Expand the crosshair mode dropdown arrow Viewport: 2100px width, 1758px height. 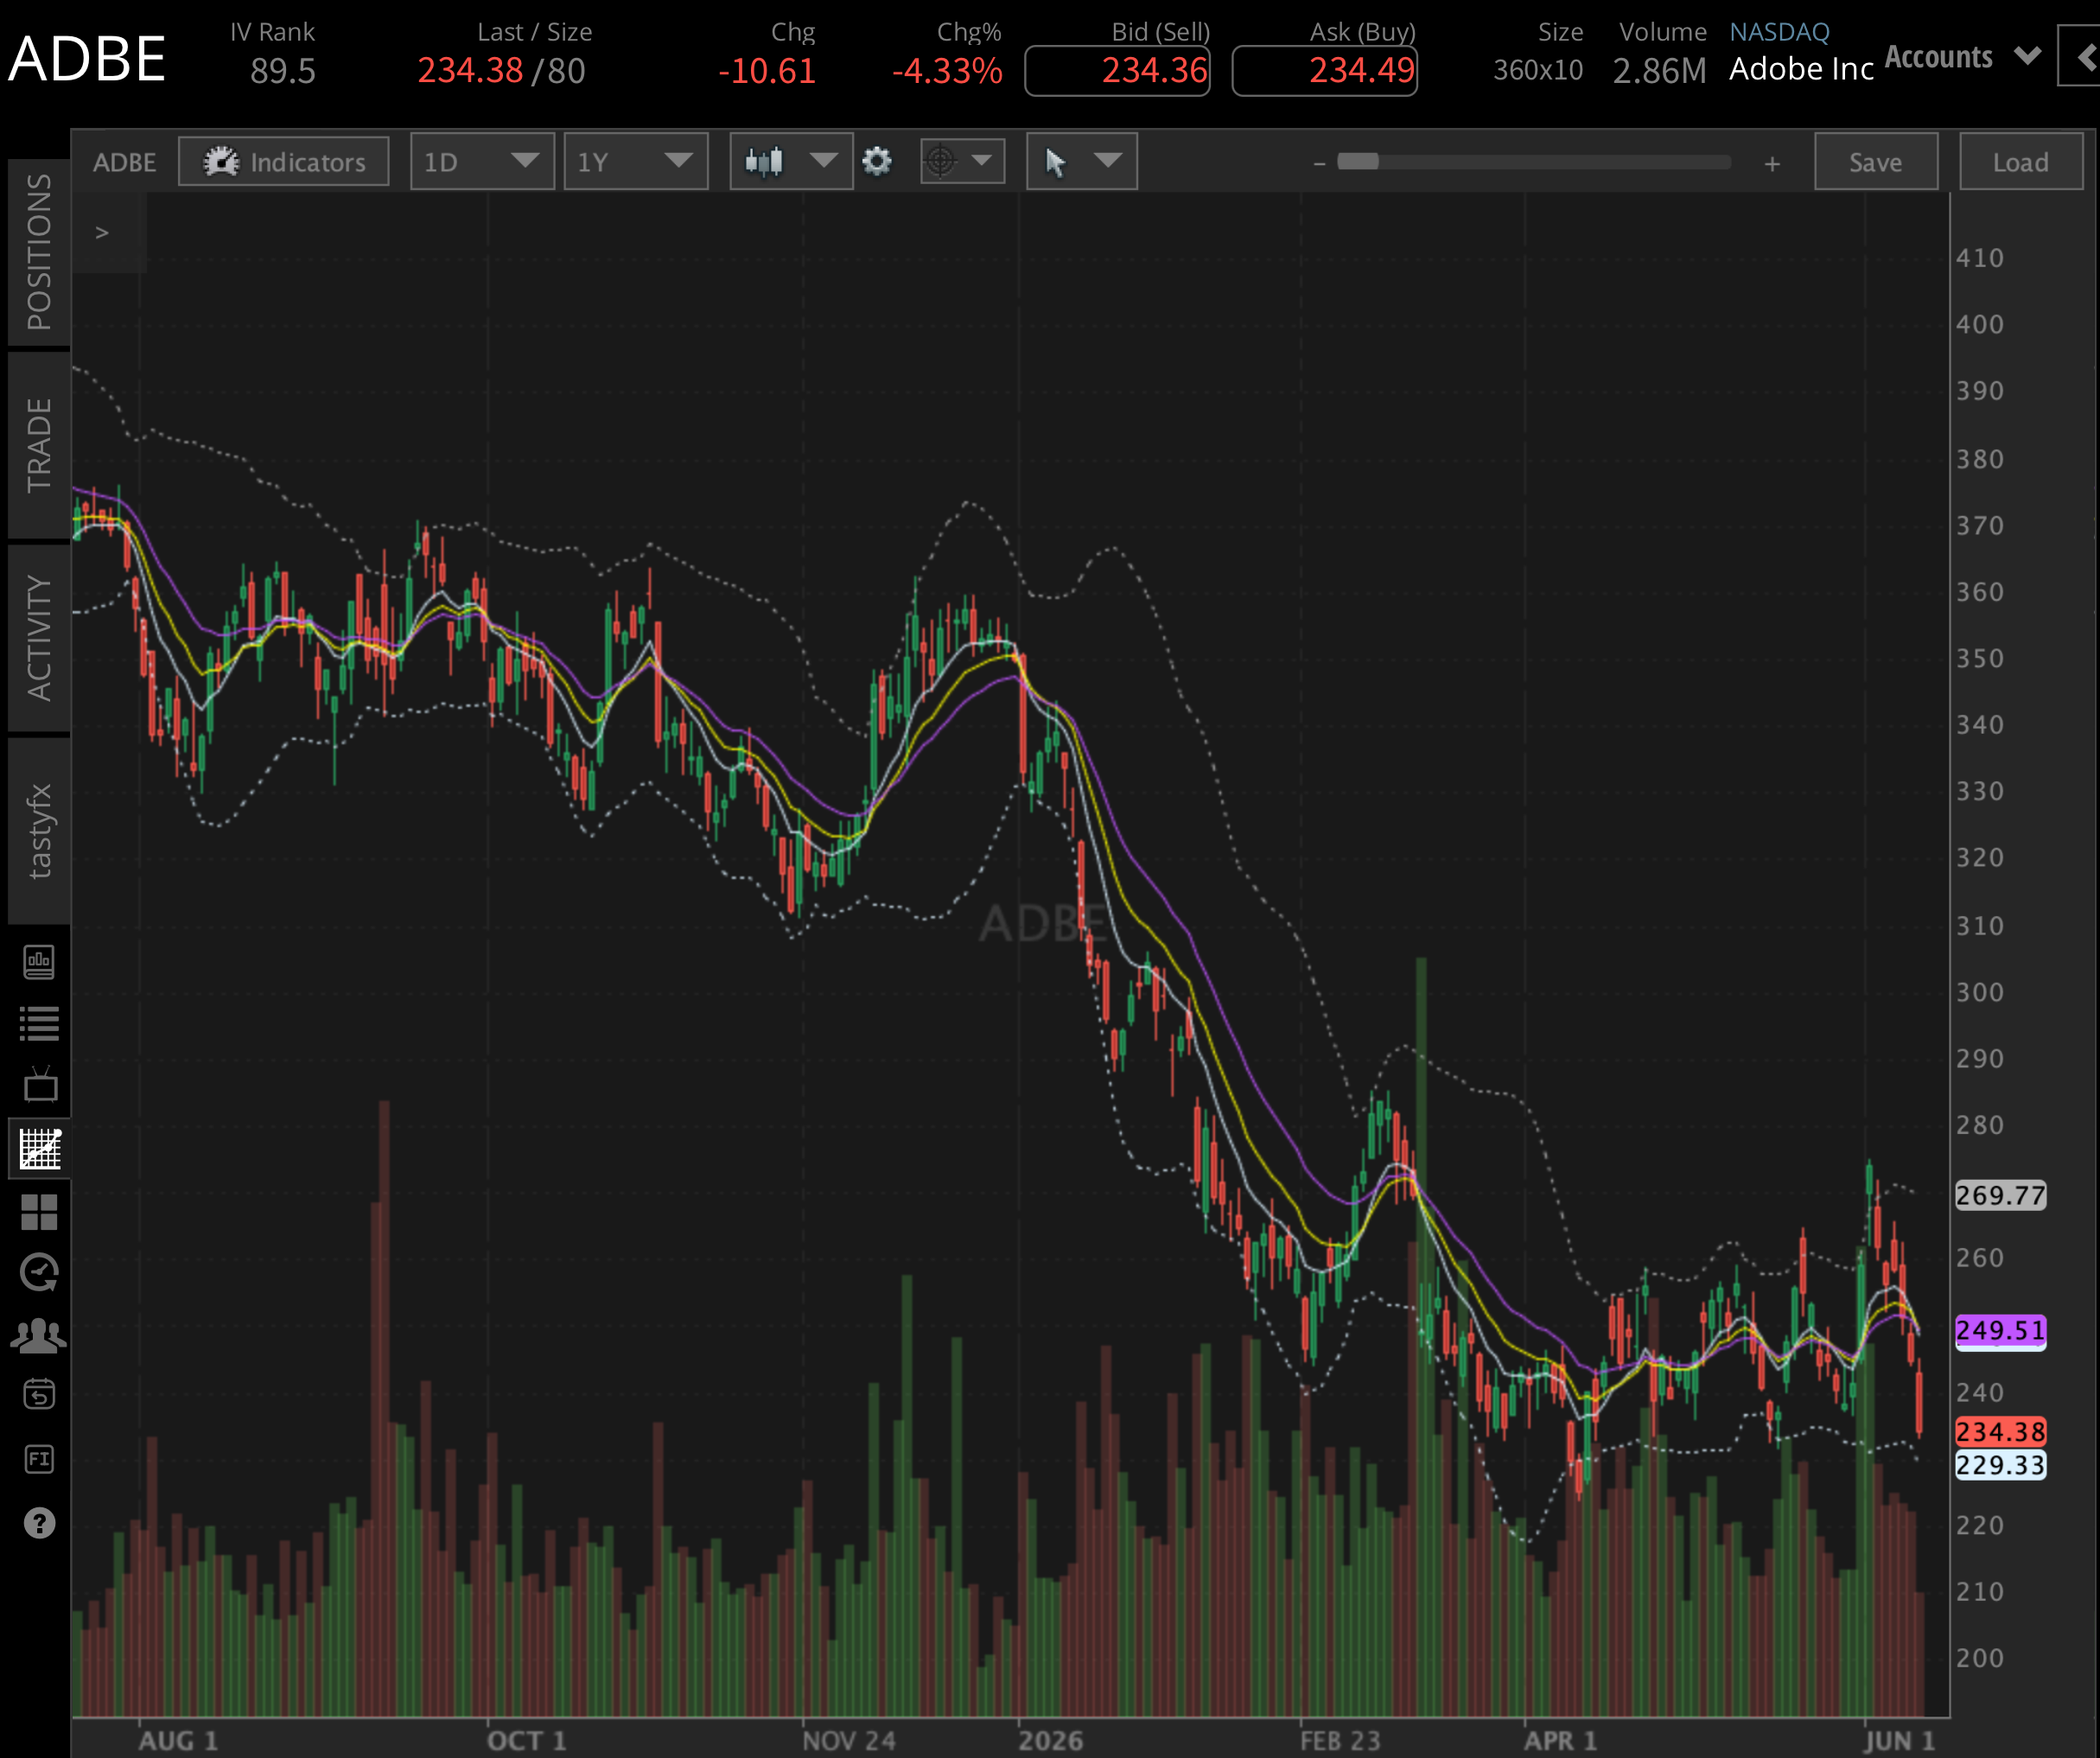(x=982, y=160)
